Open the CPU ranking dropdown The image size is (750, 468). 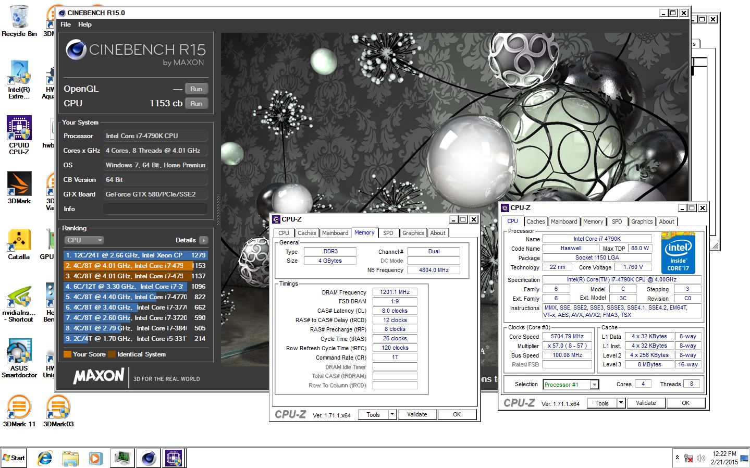click(x=84, y=240)
